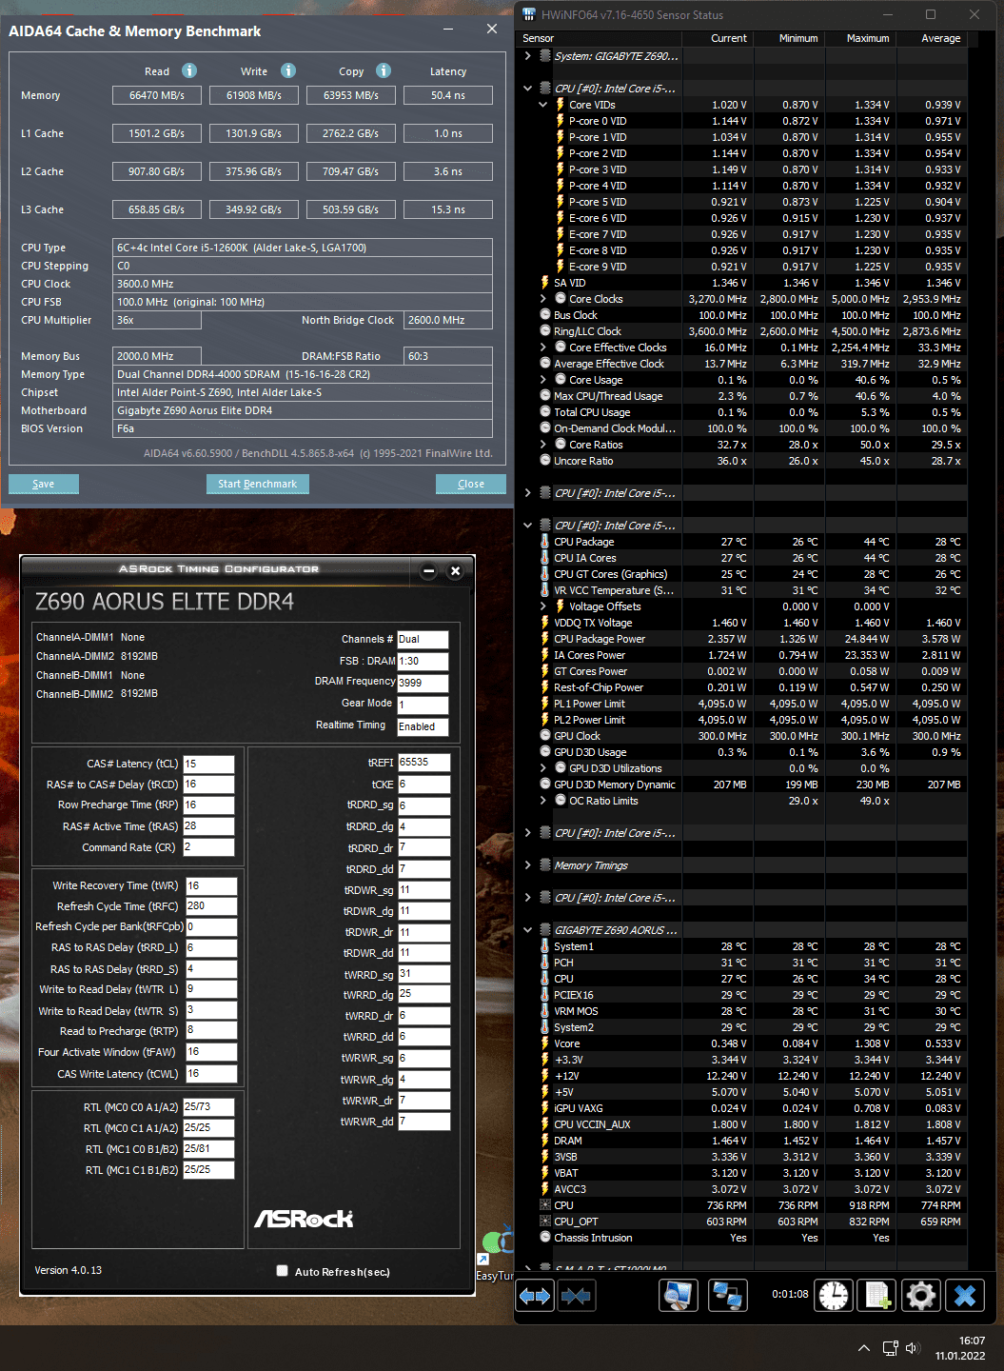Screen dimensions: 1004x1371
Task: Expand the Core Ratios node
Action: click(543, 445)
